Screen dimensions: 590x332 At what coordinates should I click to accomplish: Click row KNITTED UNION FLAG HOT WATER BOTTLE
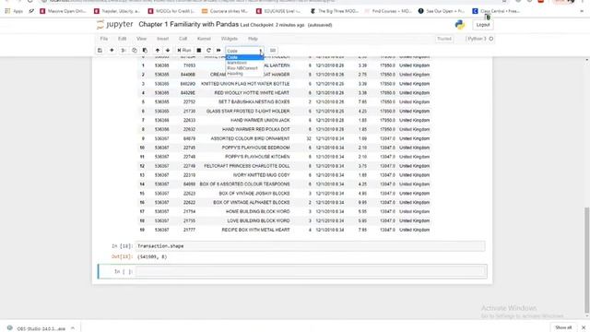[285, 84]
